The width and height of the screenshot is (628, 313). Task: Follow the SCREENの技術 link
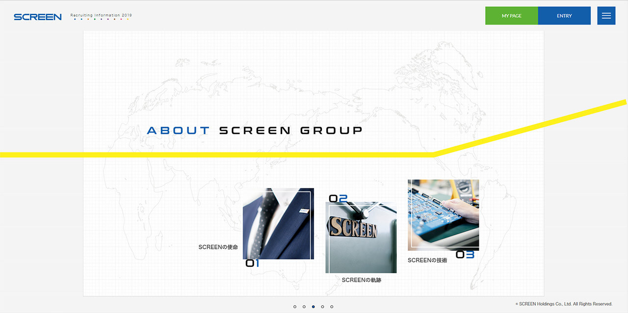(427, 261)
